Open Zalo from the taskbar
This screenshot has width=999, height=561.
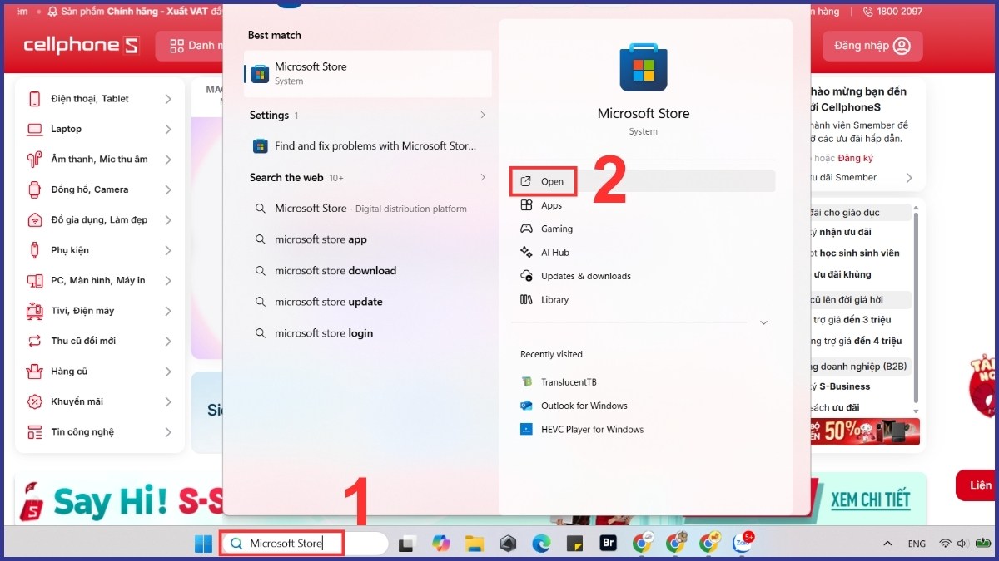pyautogui.click(x=742, y=543)
